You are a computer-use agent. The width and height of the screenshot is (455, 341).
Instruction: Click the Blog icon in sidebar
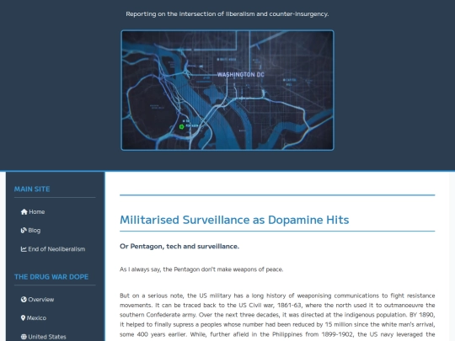(24, 230)
